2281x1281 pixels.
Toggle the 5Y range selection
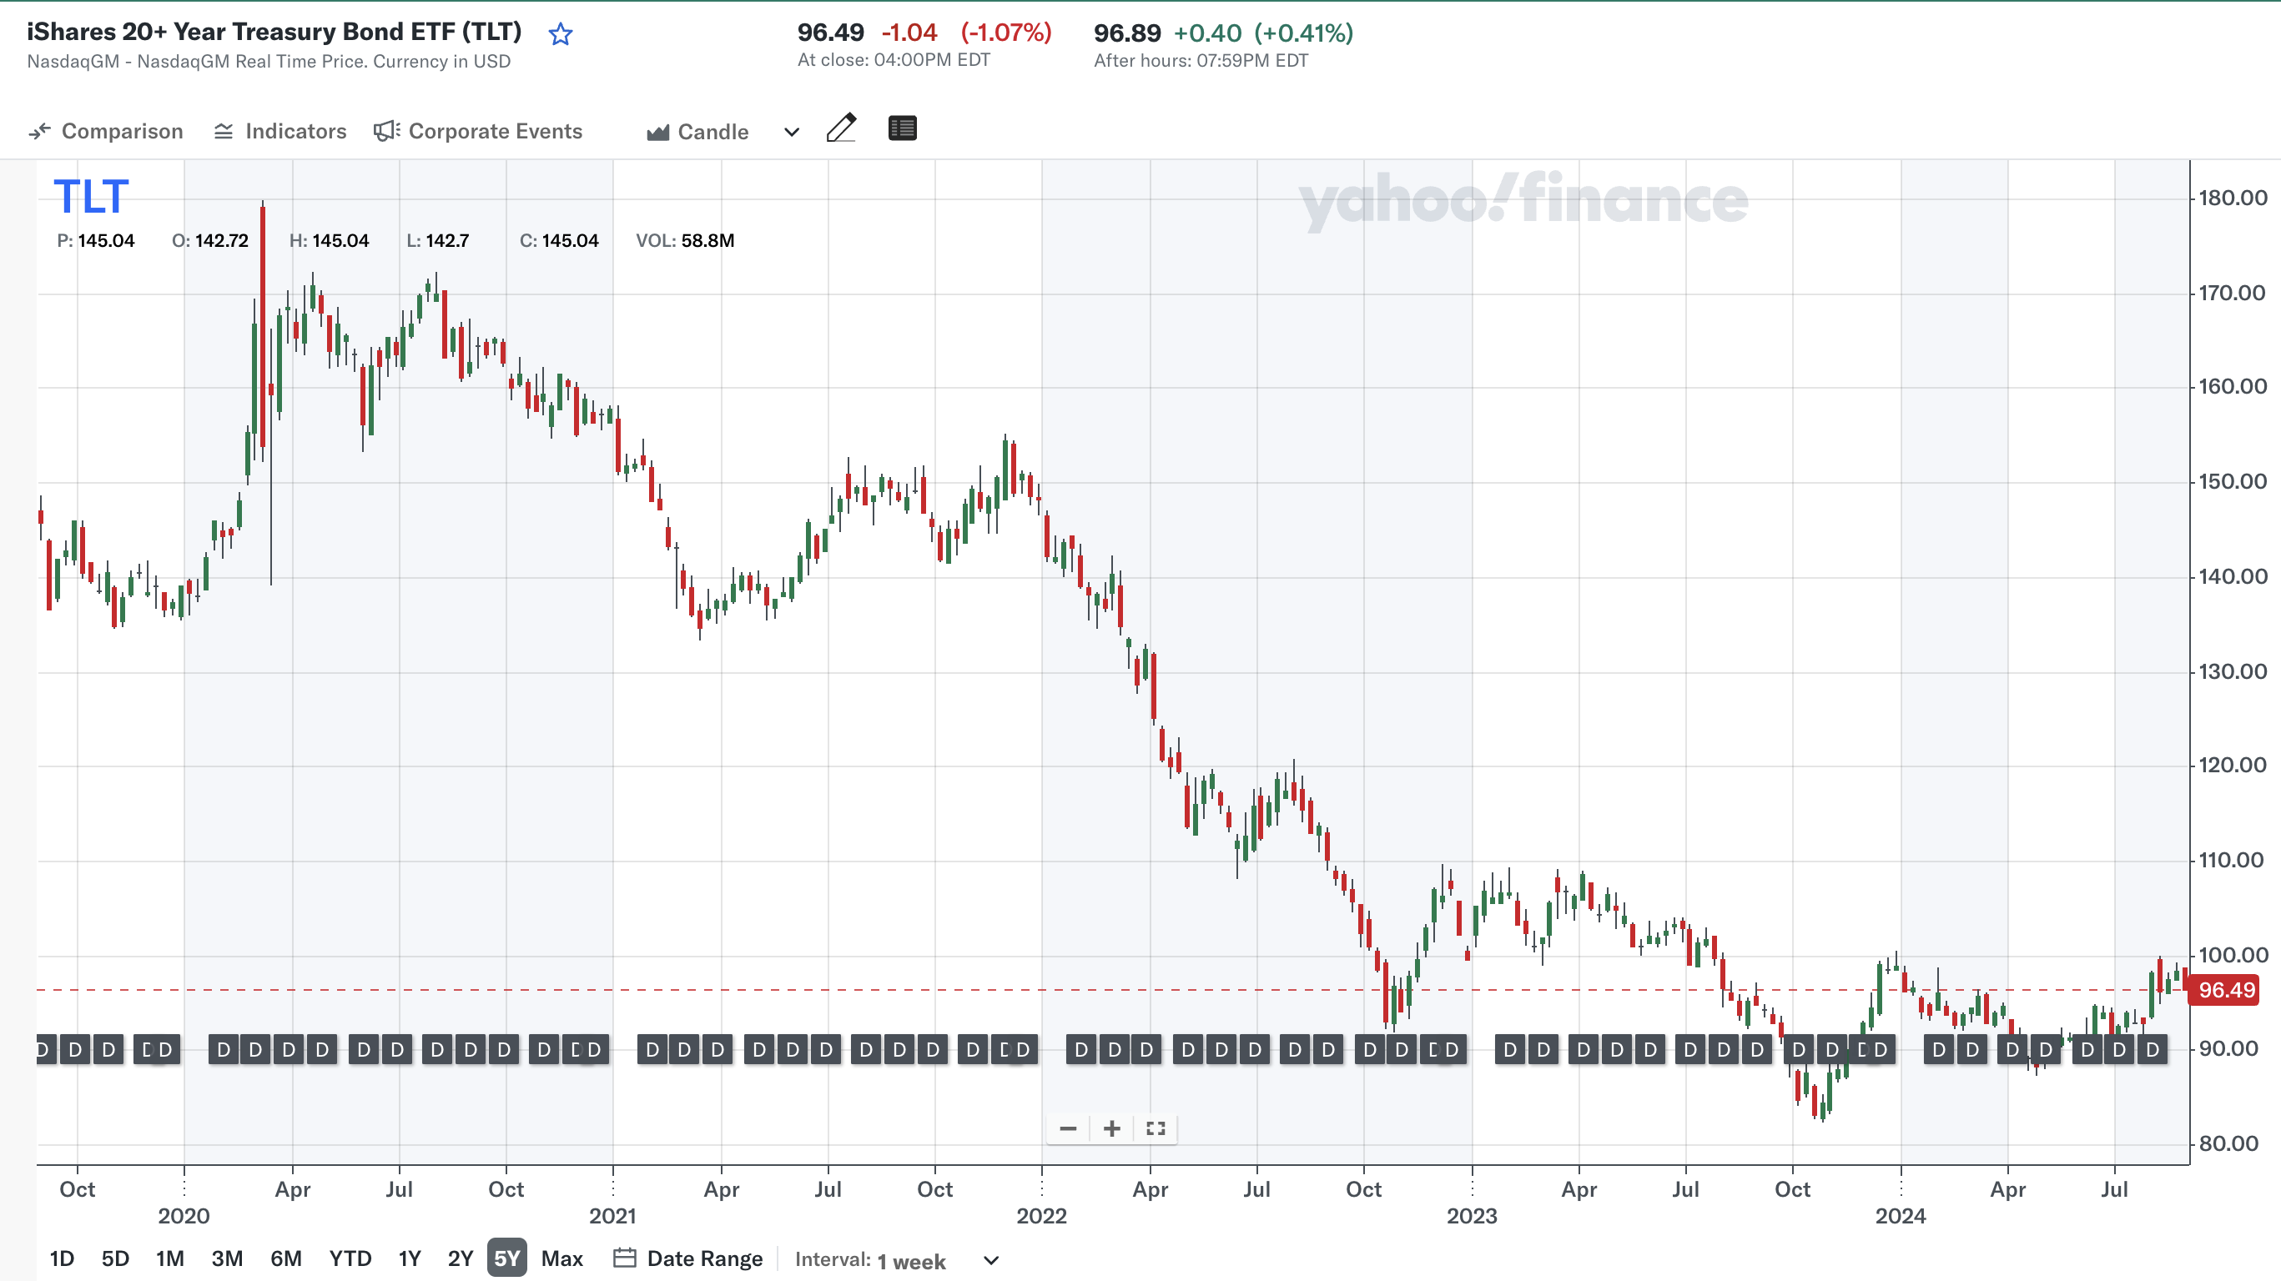tap(506, 1257)
